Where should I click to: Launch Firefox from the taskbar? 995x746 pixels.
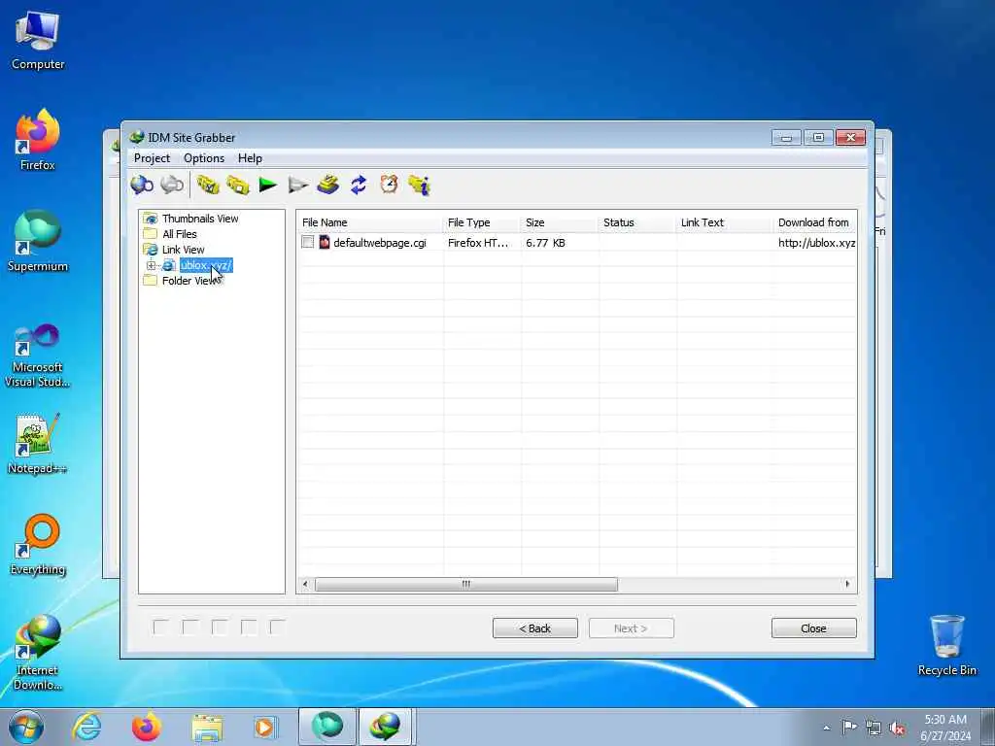147,727
